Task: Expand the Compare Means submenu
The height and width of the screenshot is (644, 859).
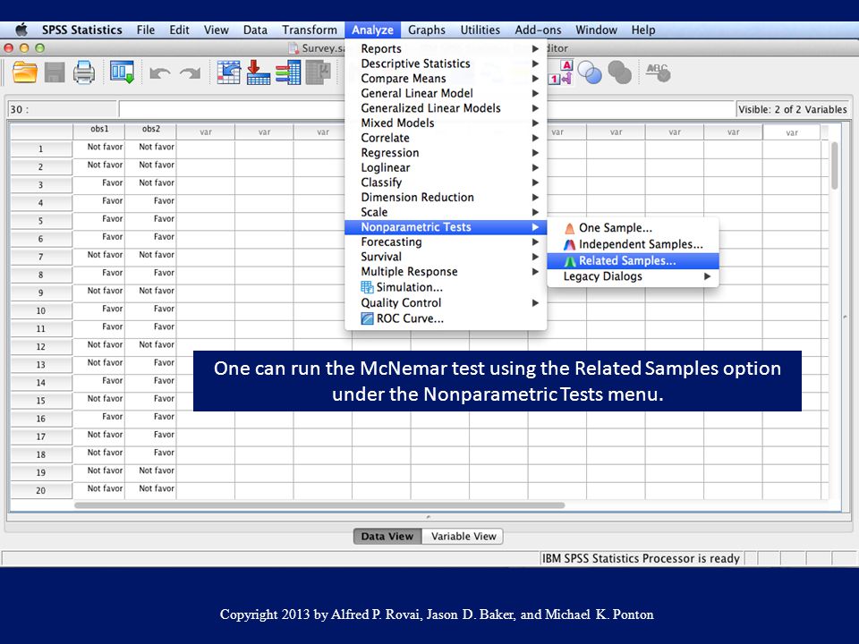Action: 446,79
